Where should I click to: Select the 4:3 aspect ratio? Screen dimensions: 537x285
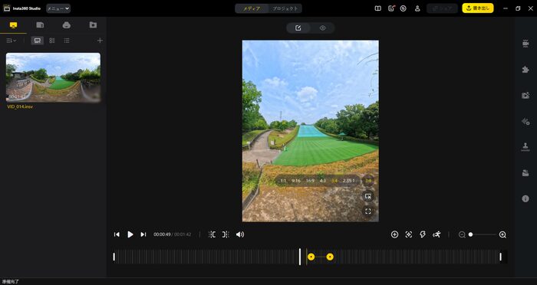(323, 181)
